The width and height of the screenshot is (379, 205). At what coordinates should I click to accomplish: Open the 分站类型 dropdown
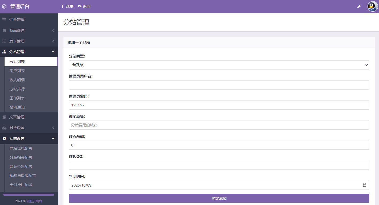pyautogui.click(x=219, y=65)
